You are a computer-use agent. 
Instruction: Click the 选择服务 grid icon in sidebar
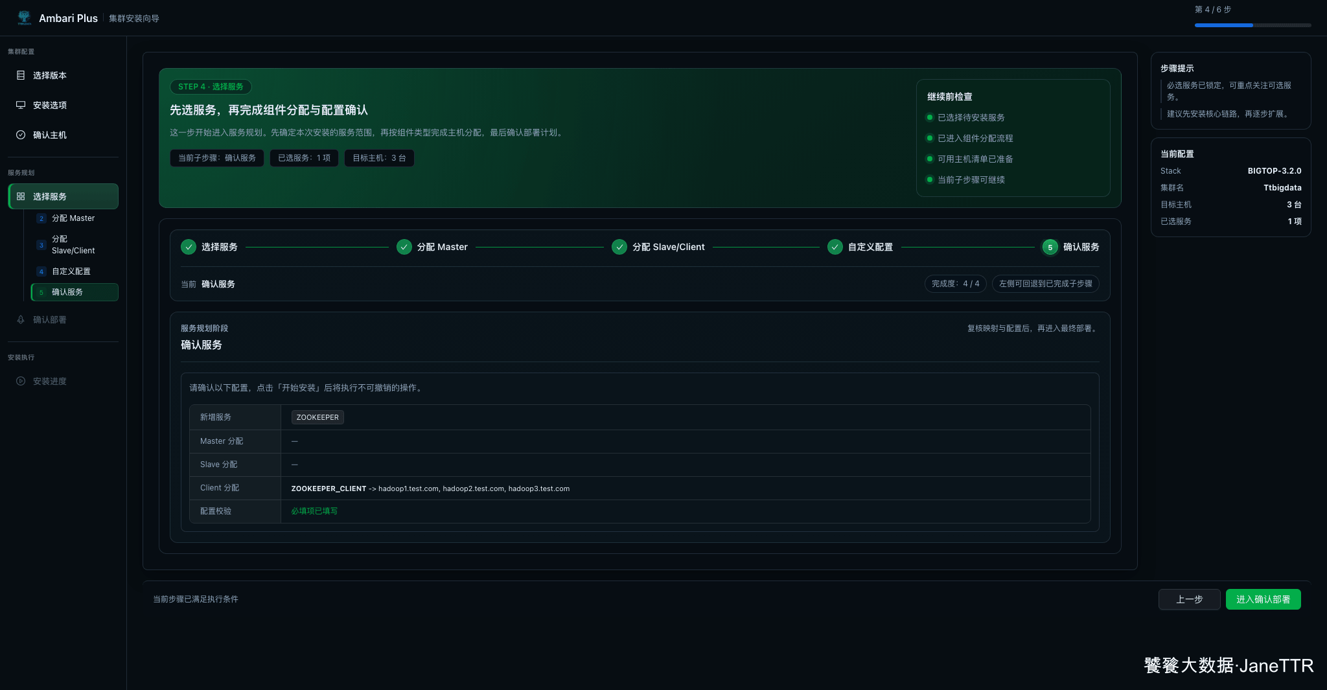pos(21,196)
